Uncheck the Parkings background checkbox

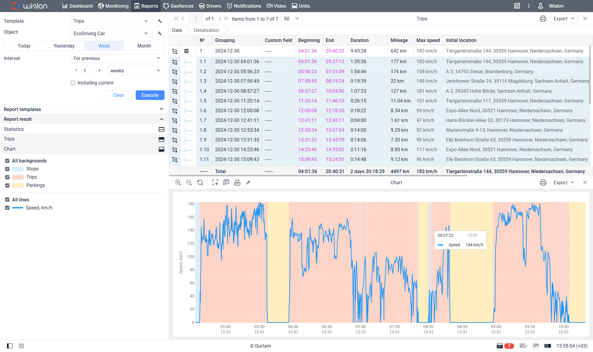[x=7, y=185]
